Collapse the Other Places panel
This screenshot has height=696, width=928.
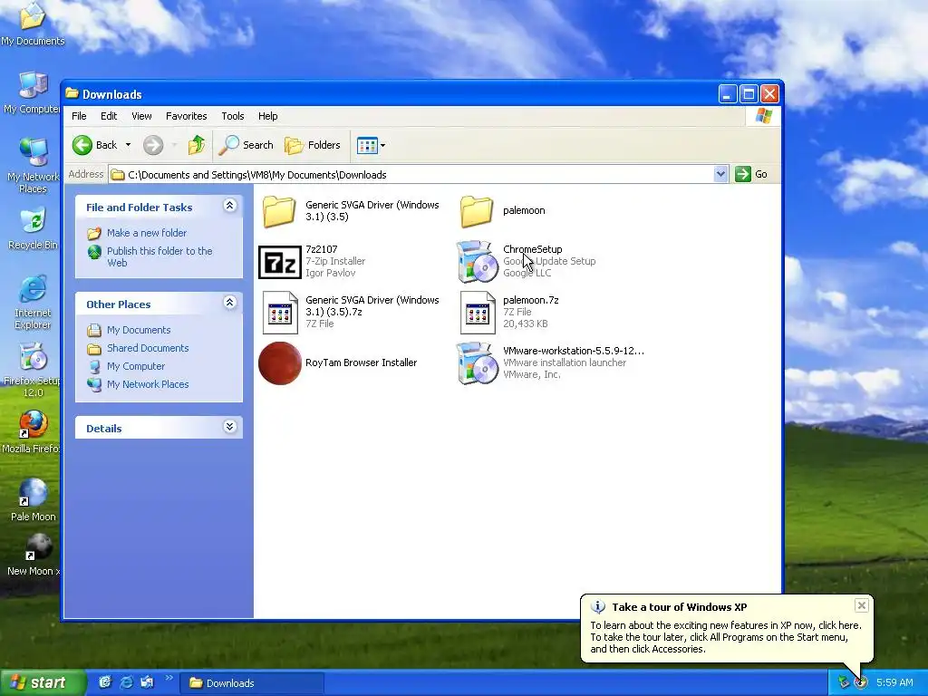[x=229, y=303]
